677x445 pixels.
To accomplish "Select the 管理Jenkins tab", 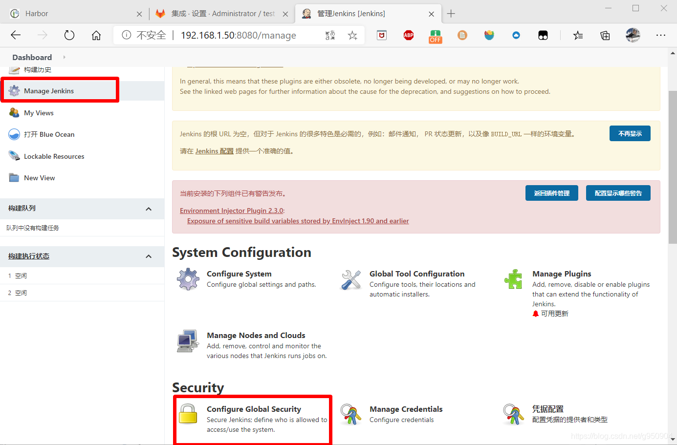I will click(368, 14).
